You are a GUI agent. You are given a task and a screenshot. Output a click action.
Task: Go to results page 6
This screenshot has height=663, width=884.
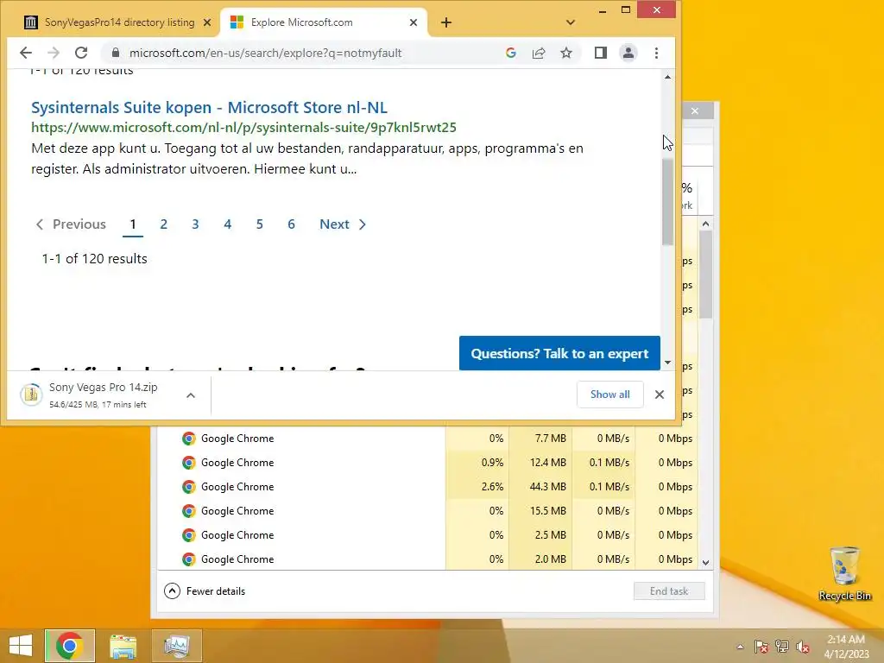[291, 224]
